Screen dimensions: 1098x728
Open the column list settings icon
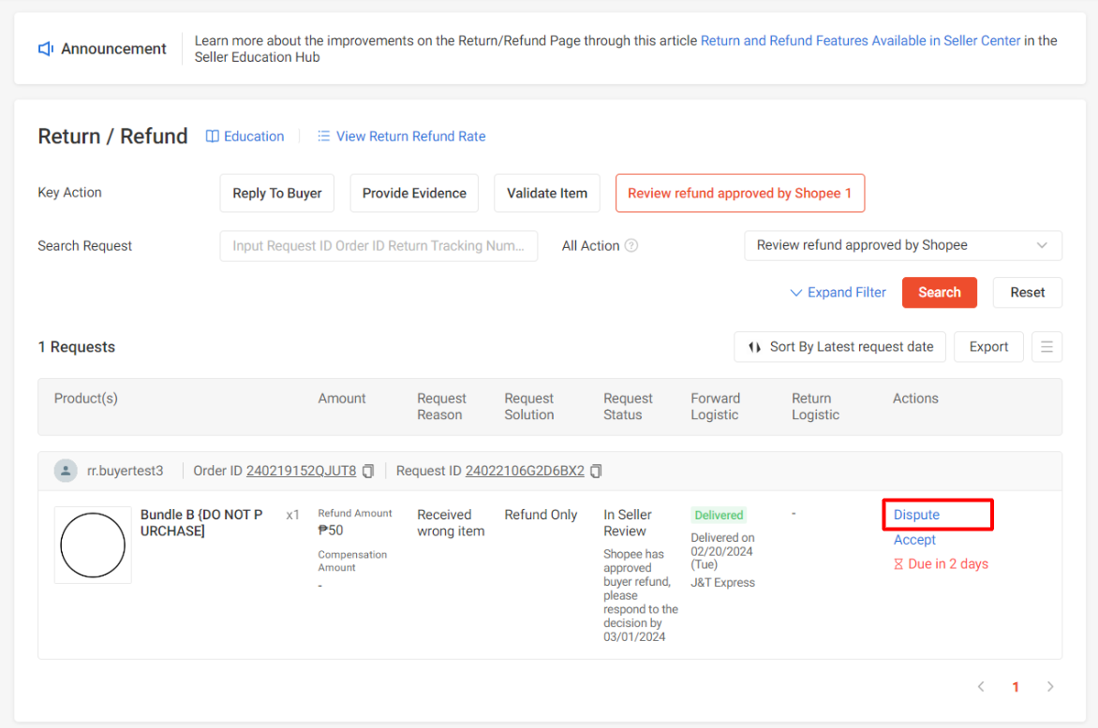[1046, 347]
